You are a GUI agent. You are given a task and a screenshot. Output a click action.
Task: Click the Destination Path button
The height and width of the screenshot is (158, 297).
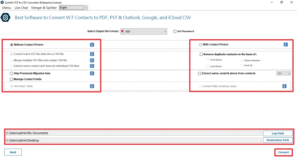click(x=278, y=140)
